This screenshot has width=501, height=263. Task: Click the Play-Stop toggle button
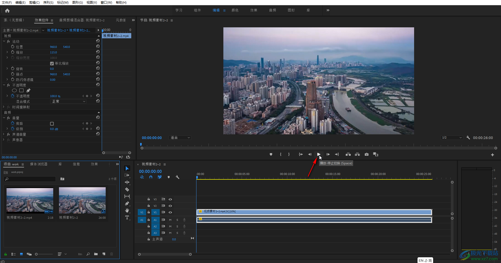click(x=319, y=154)
